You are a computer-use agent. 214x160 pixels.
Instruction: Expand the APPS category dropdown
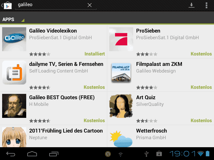13,19
